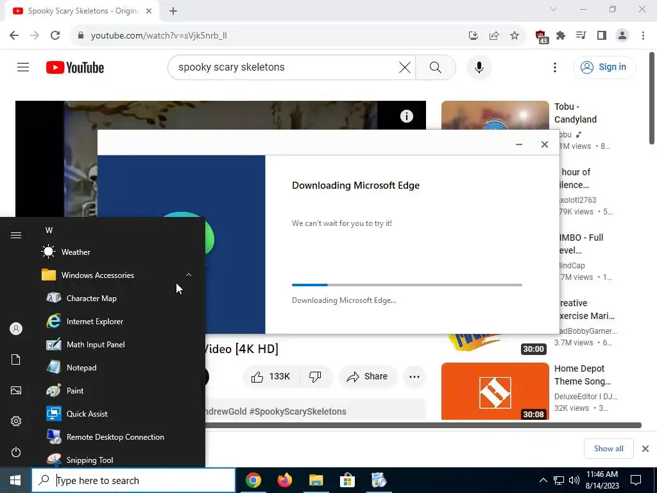Close the Spooky Scary Skeletons tab
Screen dimensions: 657x493
pyautogui.click(x=149, y=11)
